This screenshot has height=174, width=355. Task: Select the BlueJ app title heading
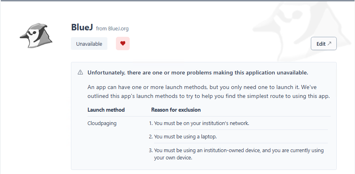[82, 28]
